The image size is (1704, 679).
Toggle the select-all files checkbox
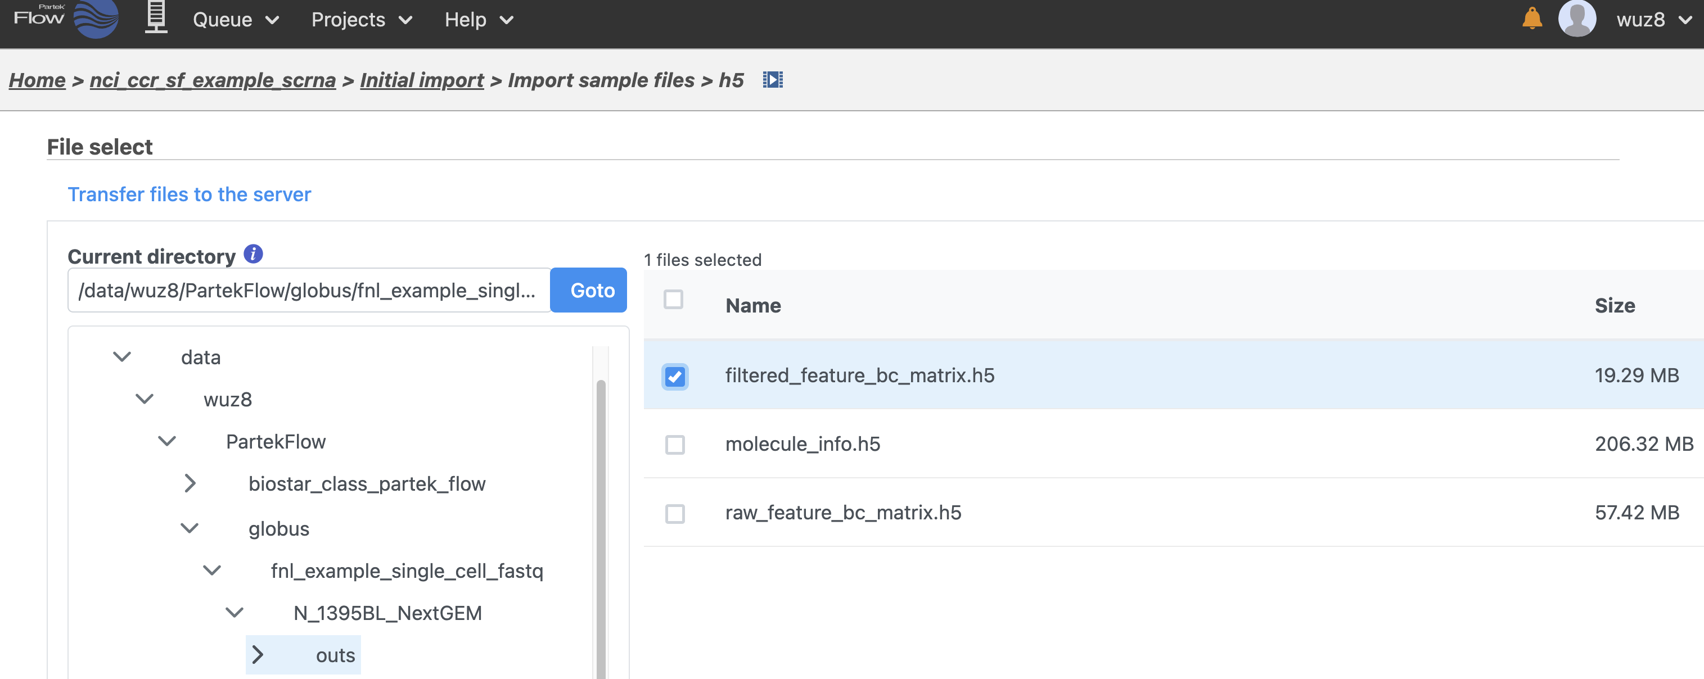tap(673, 300)
